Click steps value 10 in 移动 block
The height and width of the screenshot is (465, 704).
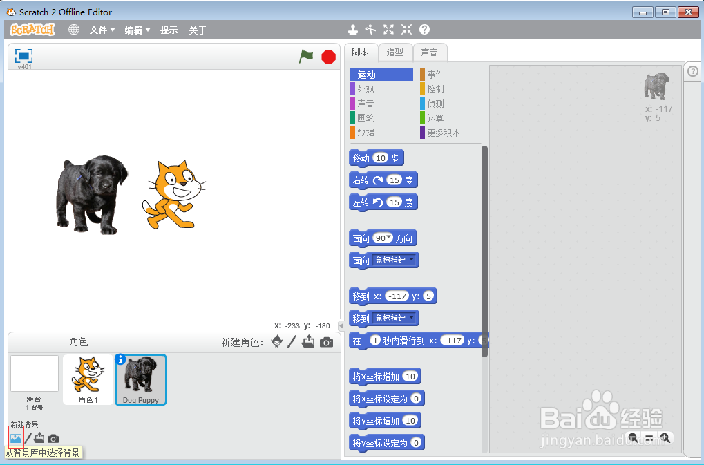[x=381, y=158]
